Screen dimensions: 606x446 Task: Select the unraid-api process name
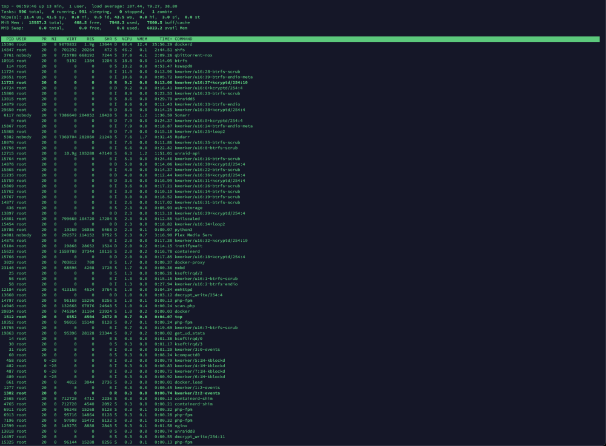187,153
